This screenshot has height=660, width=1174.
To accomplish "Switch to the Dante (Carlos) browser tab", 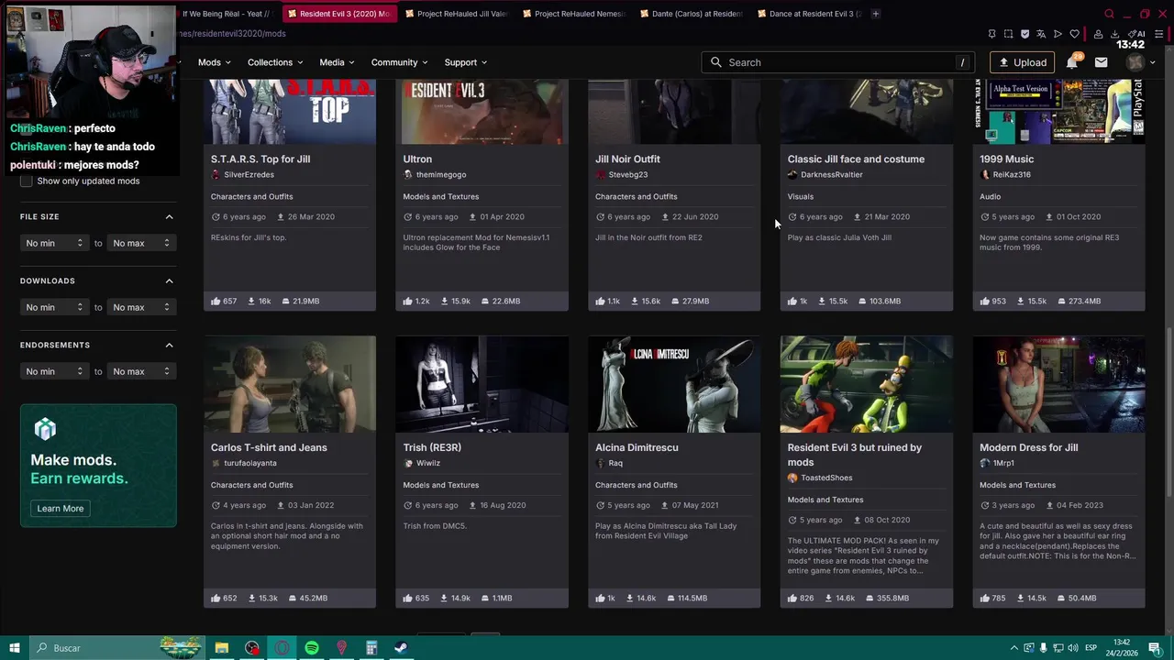I will (x=691, y=14).
